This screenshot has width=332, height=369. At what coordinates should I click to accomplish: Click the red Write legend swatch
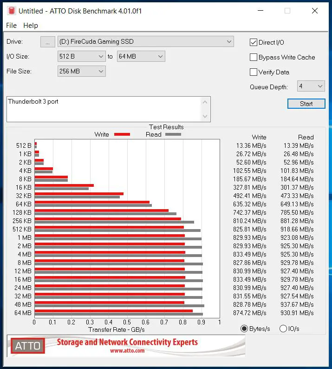click(x=122, y=134)
